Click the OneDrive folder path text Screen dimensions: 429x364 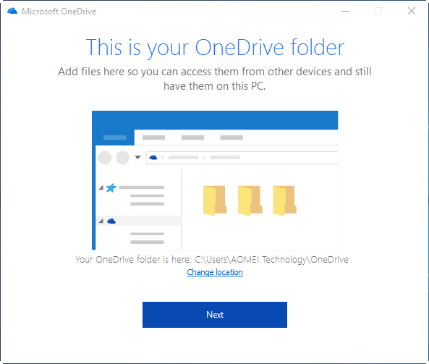(271, 260)
